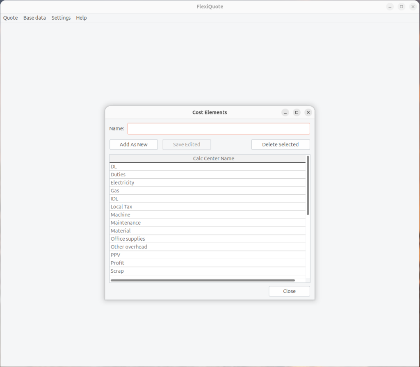Click the vertical scrollbar of the list
The image size is (420, 367).
(x=308, y=185)
